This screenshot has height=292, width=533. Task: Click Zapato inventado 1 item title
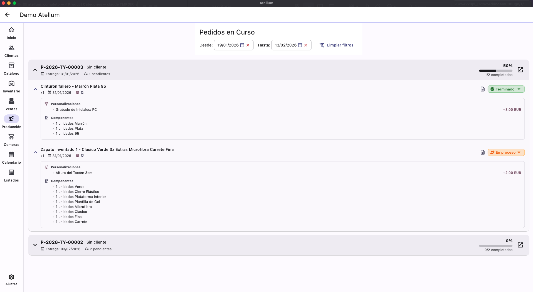click(x=107, y=149)
